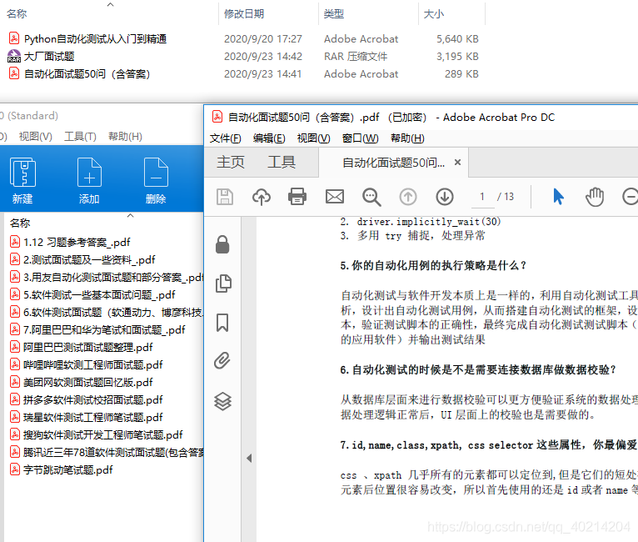Select 美团网软测面试题回忆版.pdf
The image size is (638, 542).
tap(88, 383)
